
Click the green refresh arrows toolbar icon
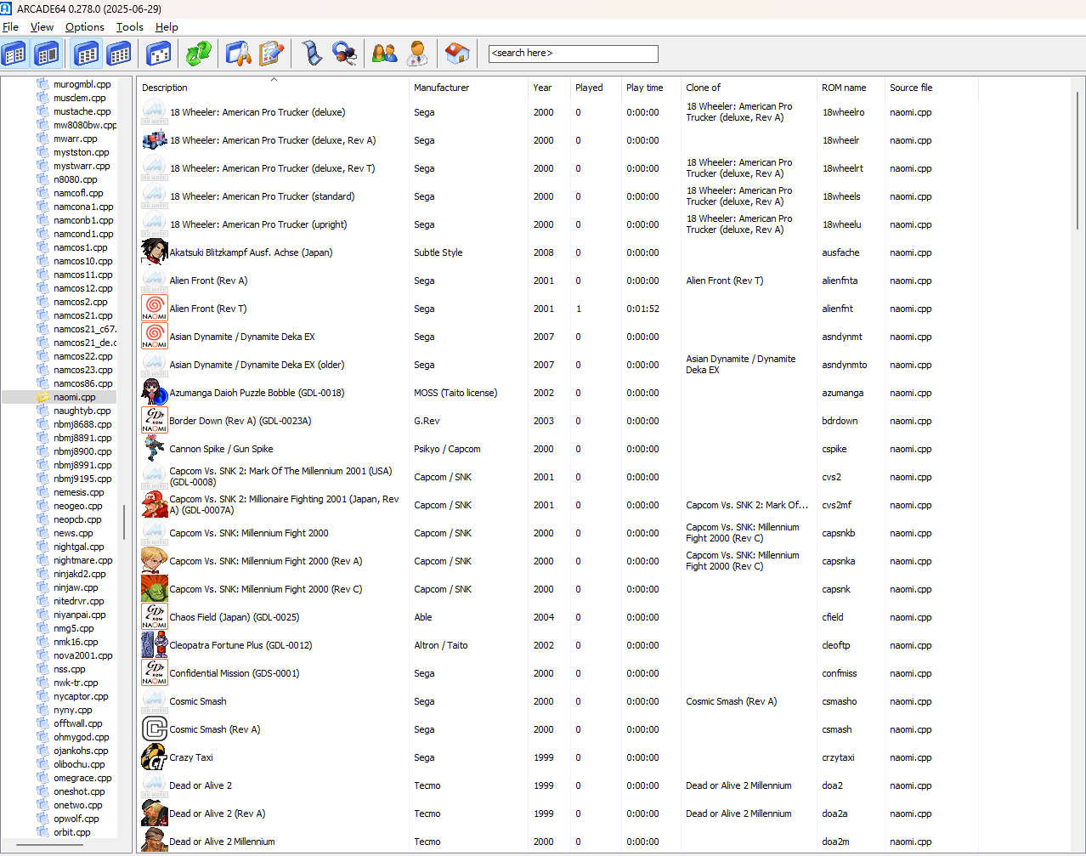click(x=199, y=54)
